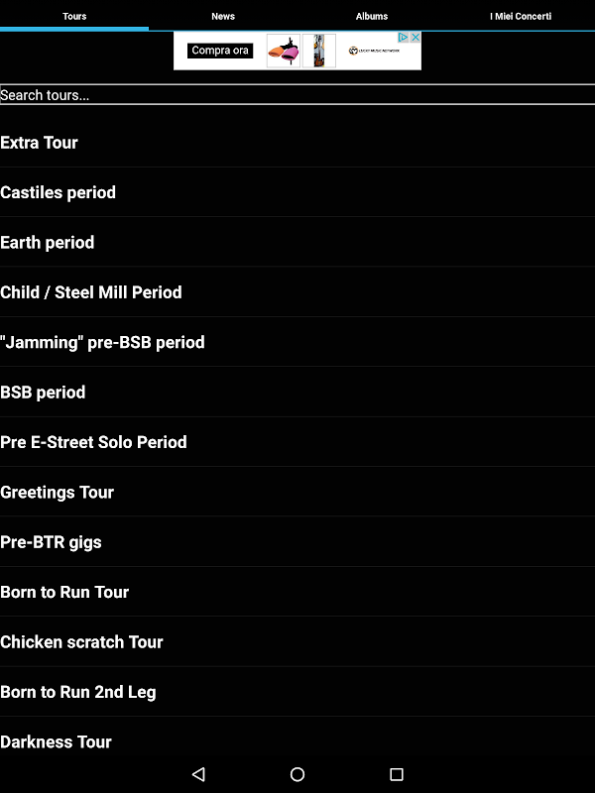Viewport: 595px width, 793px height.
Task: Open the Castiles period entry
Action: click(58, 192)
